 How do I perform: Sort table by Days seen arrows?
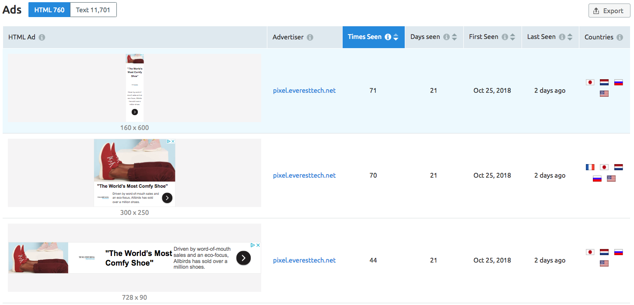(454, 37)
